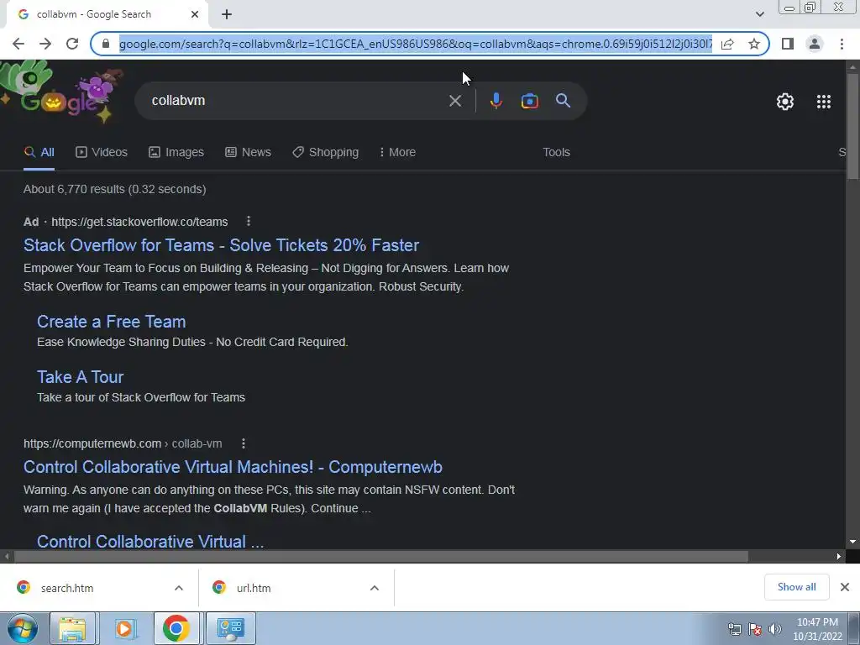The width and height of the screenshot is (860, 645).
Task: Switch to the Videos tab
Action: tap(102, 153)
